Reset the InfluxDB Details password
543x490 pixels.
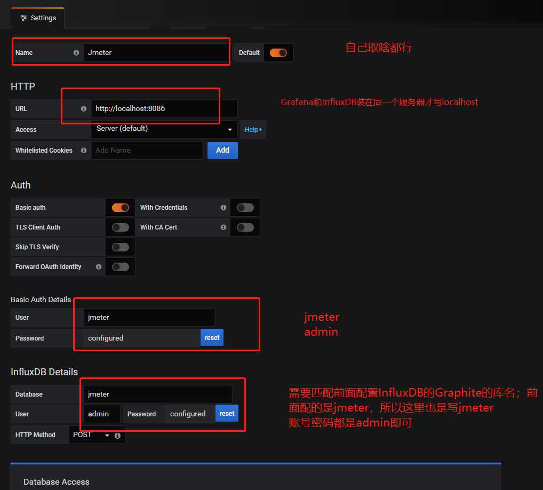click(x=227, y=414)
